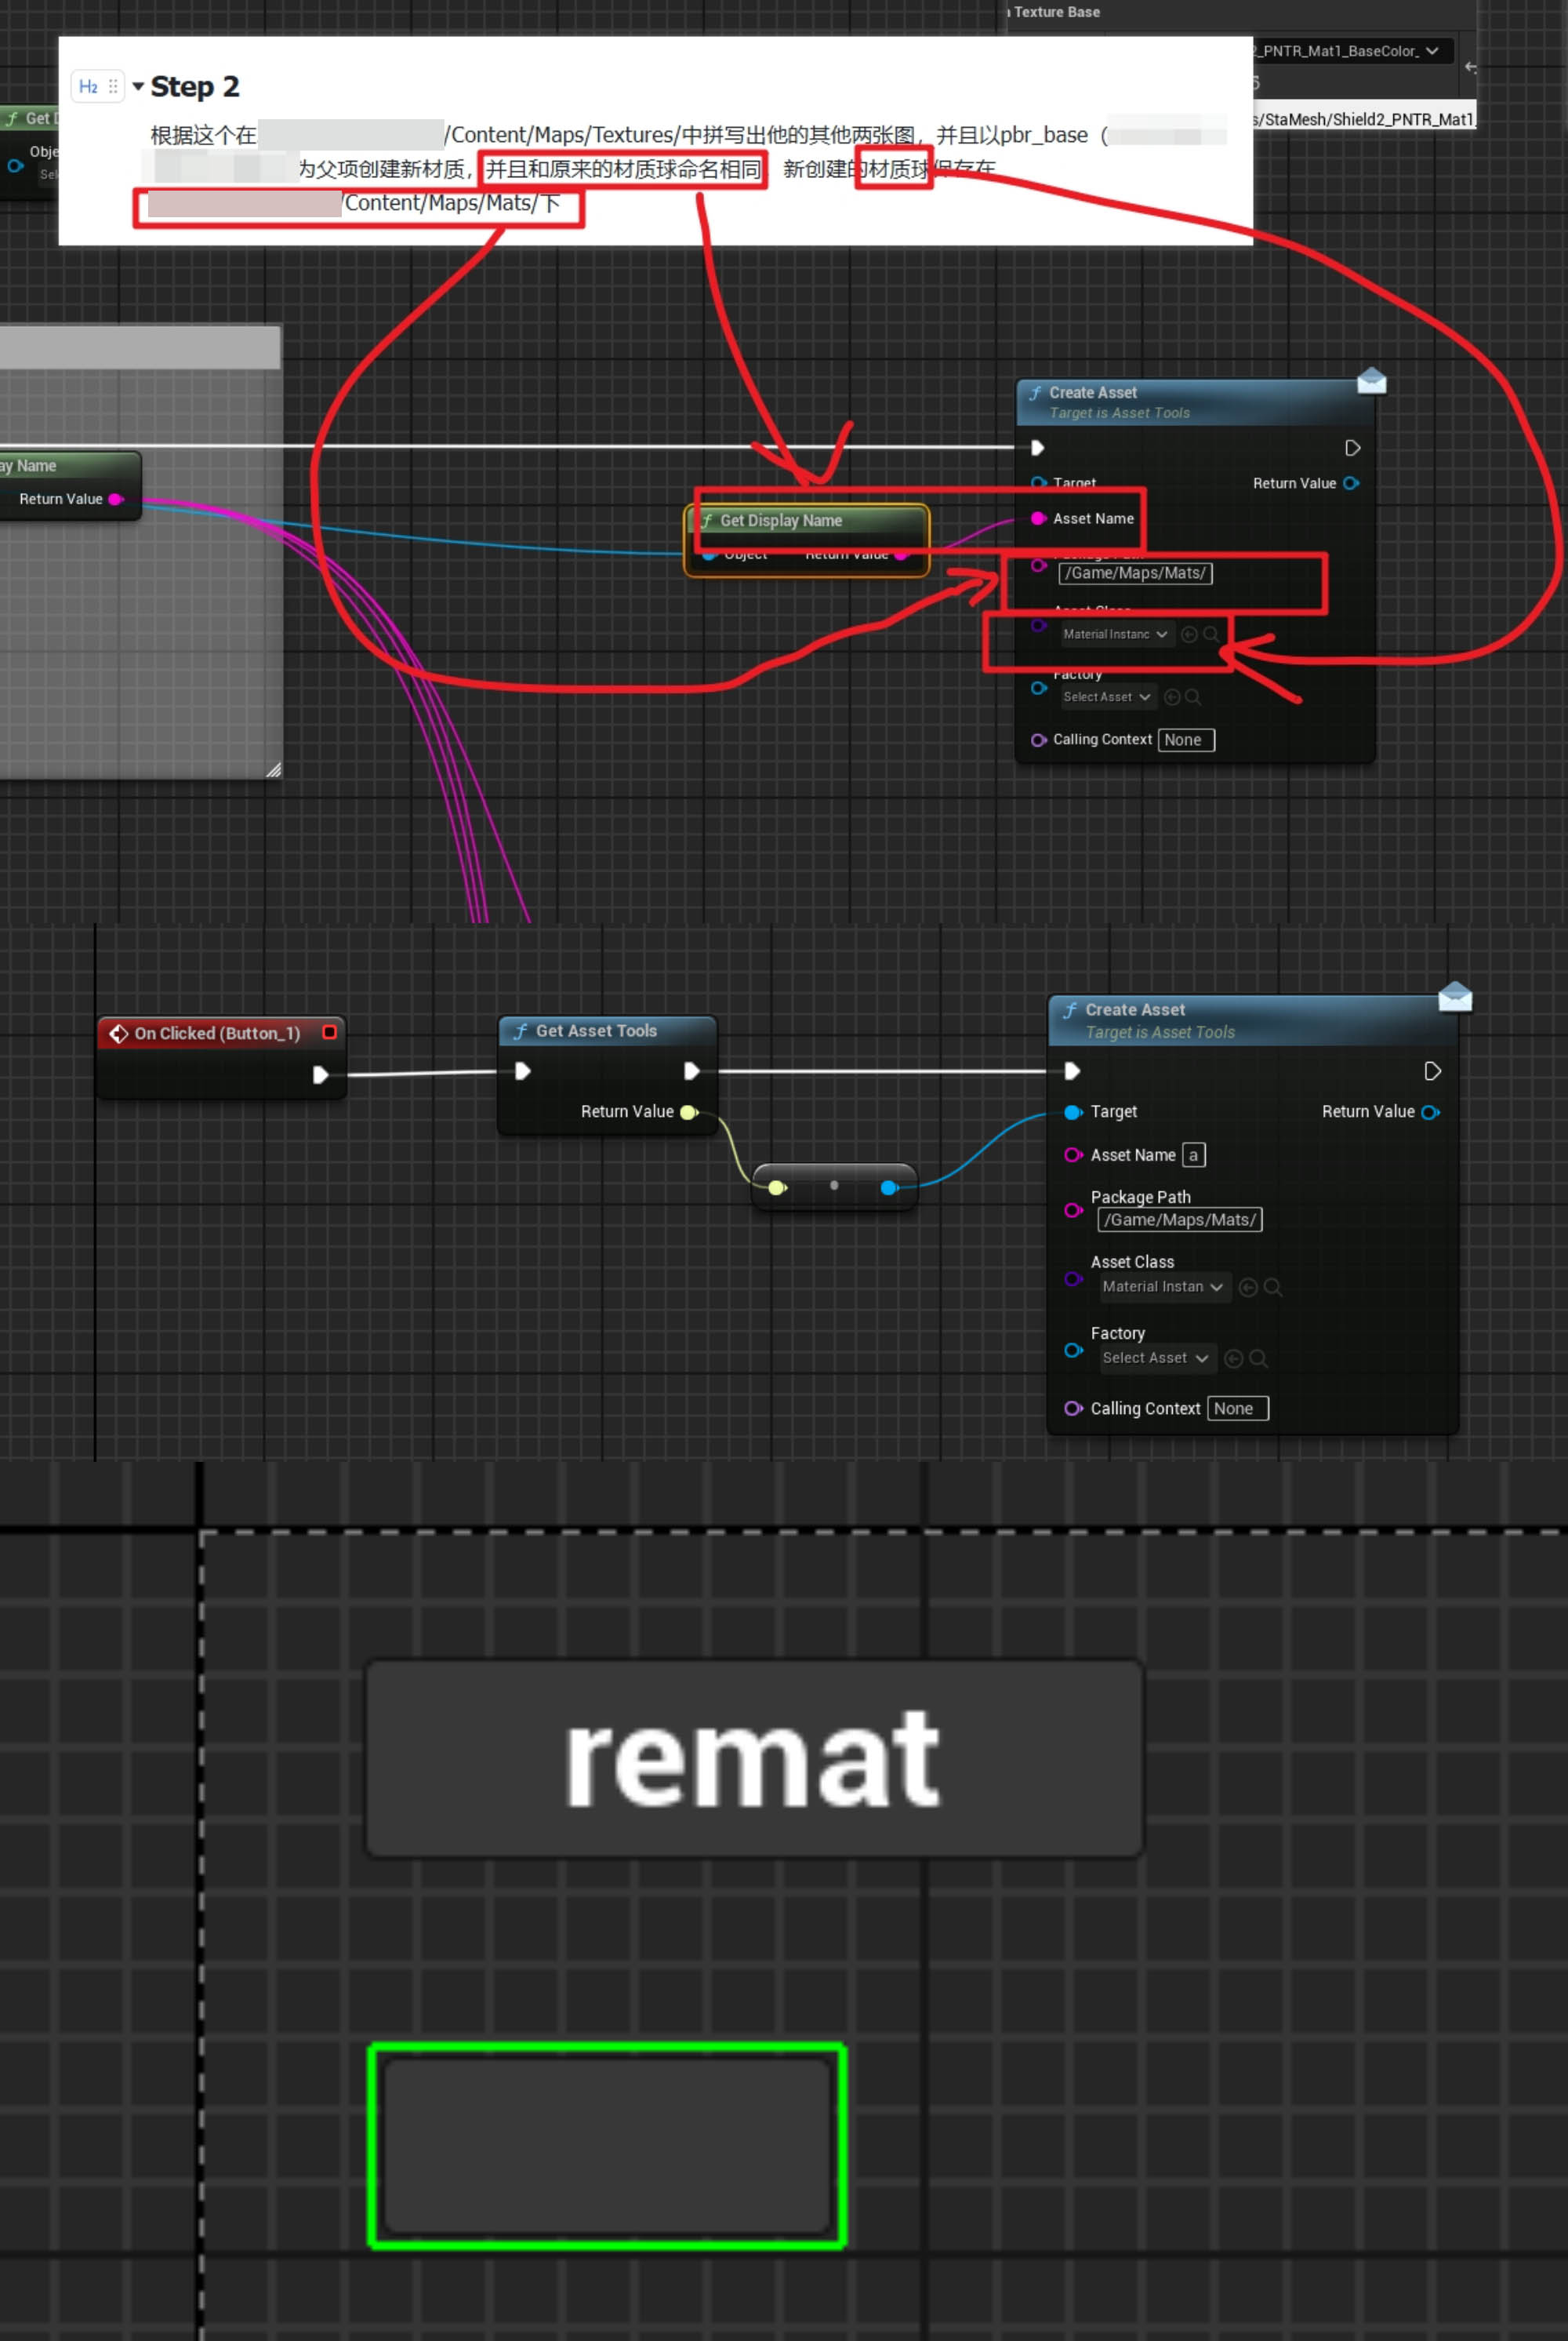The height and width of the screenshot is (2341, 1568).
Task: Click the Asset Name field containing 'a'
Action: click(x=1193, y=1154)
